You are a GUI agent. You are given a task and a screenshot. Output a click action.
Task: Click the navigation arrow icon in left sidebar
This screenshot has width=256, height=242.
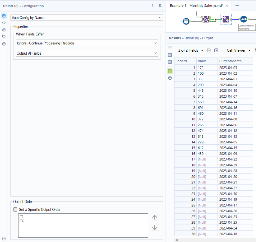point(4,30)
